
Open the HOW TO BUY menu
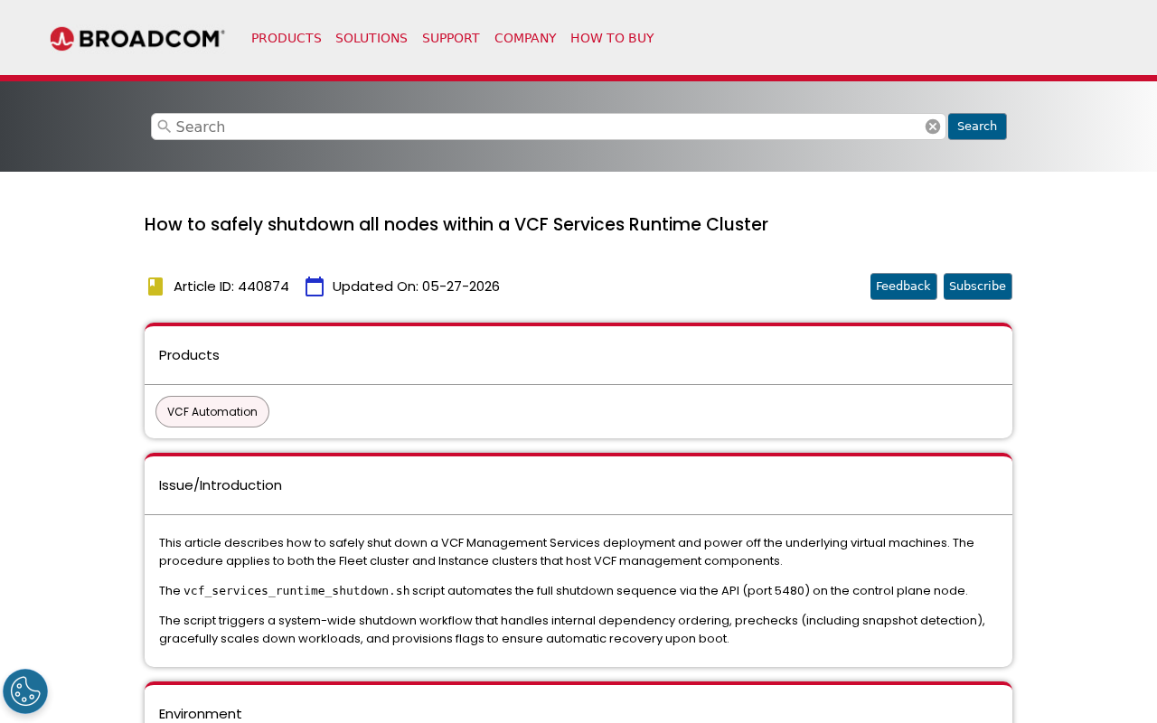pos(612,38)
